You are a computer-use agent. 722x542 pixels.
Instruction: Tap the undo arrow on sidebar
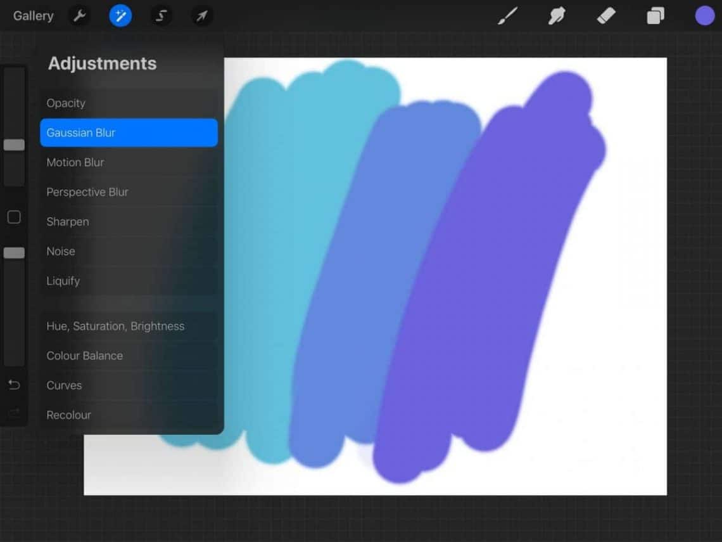point(15,384)
